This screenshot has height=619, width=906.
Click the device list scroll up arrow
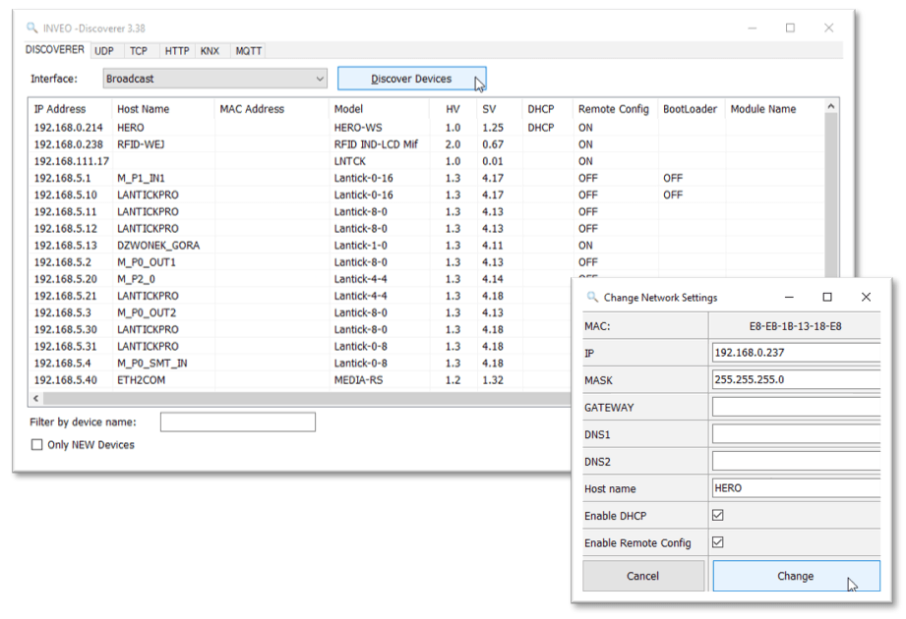tap(831, 106)
